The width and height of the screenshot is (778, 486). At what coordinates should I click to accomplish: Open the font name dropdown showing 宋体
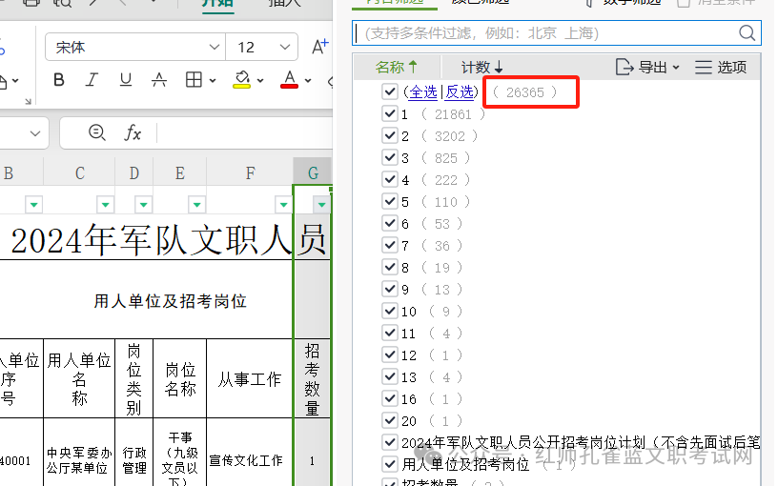212,47
